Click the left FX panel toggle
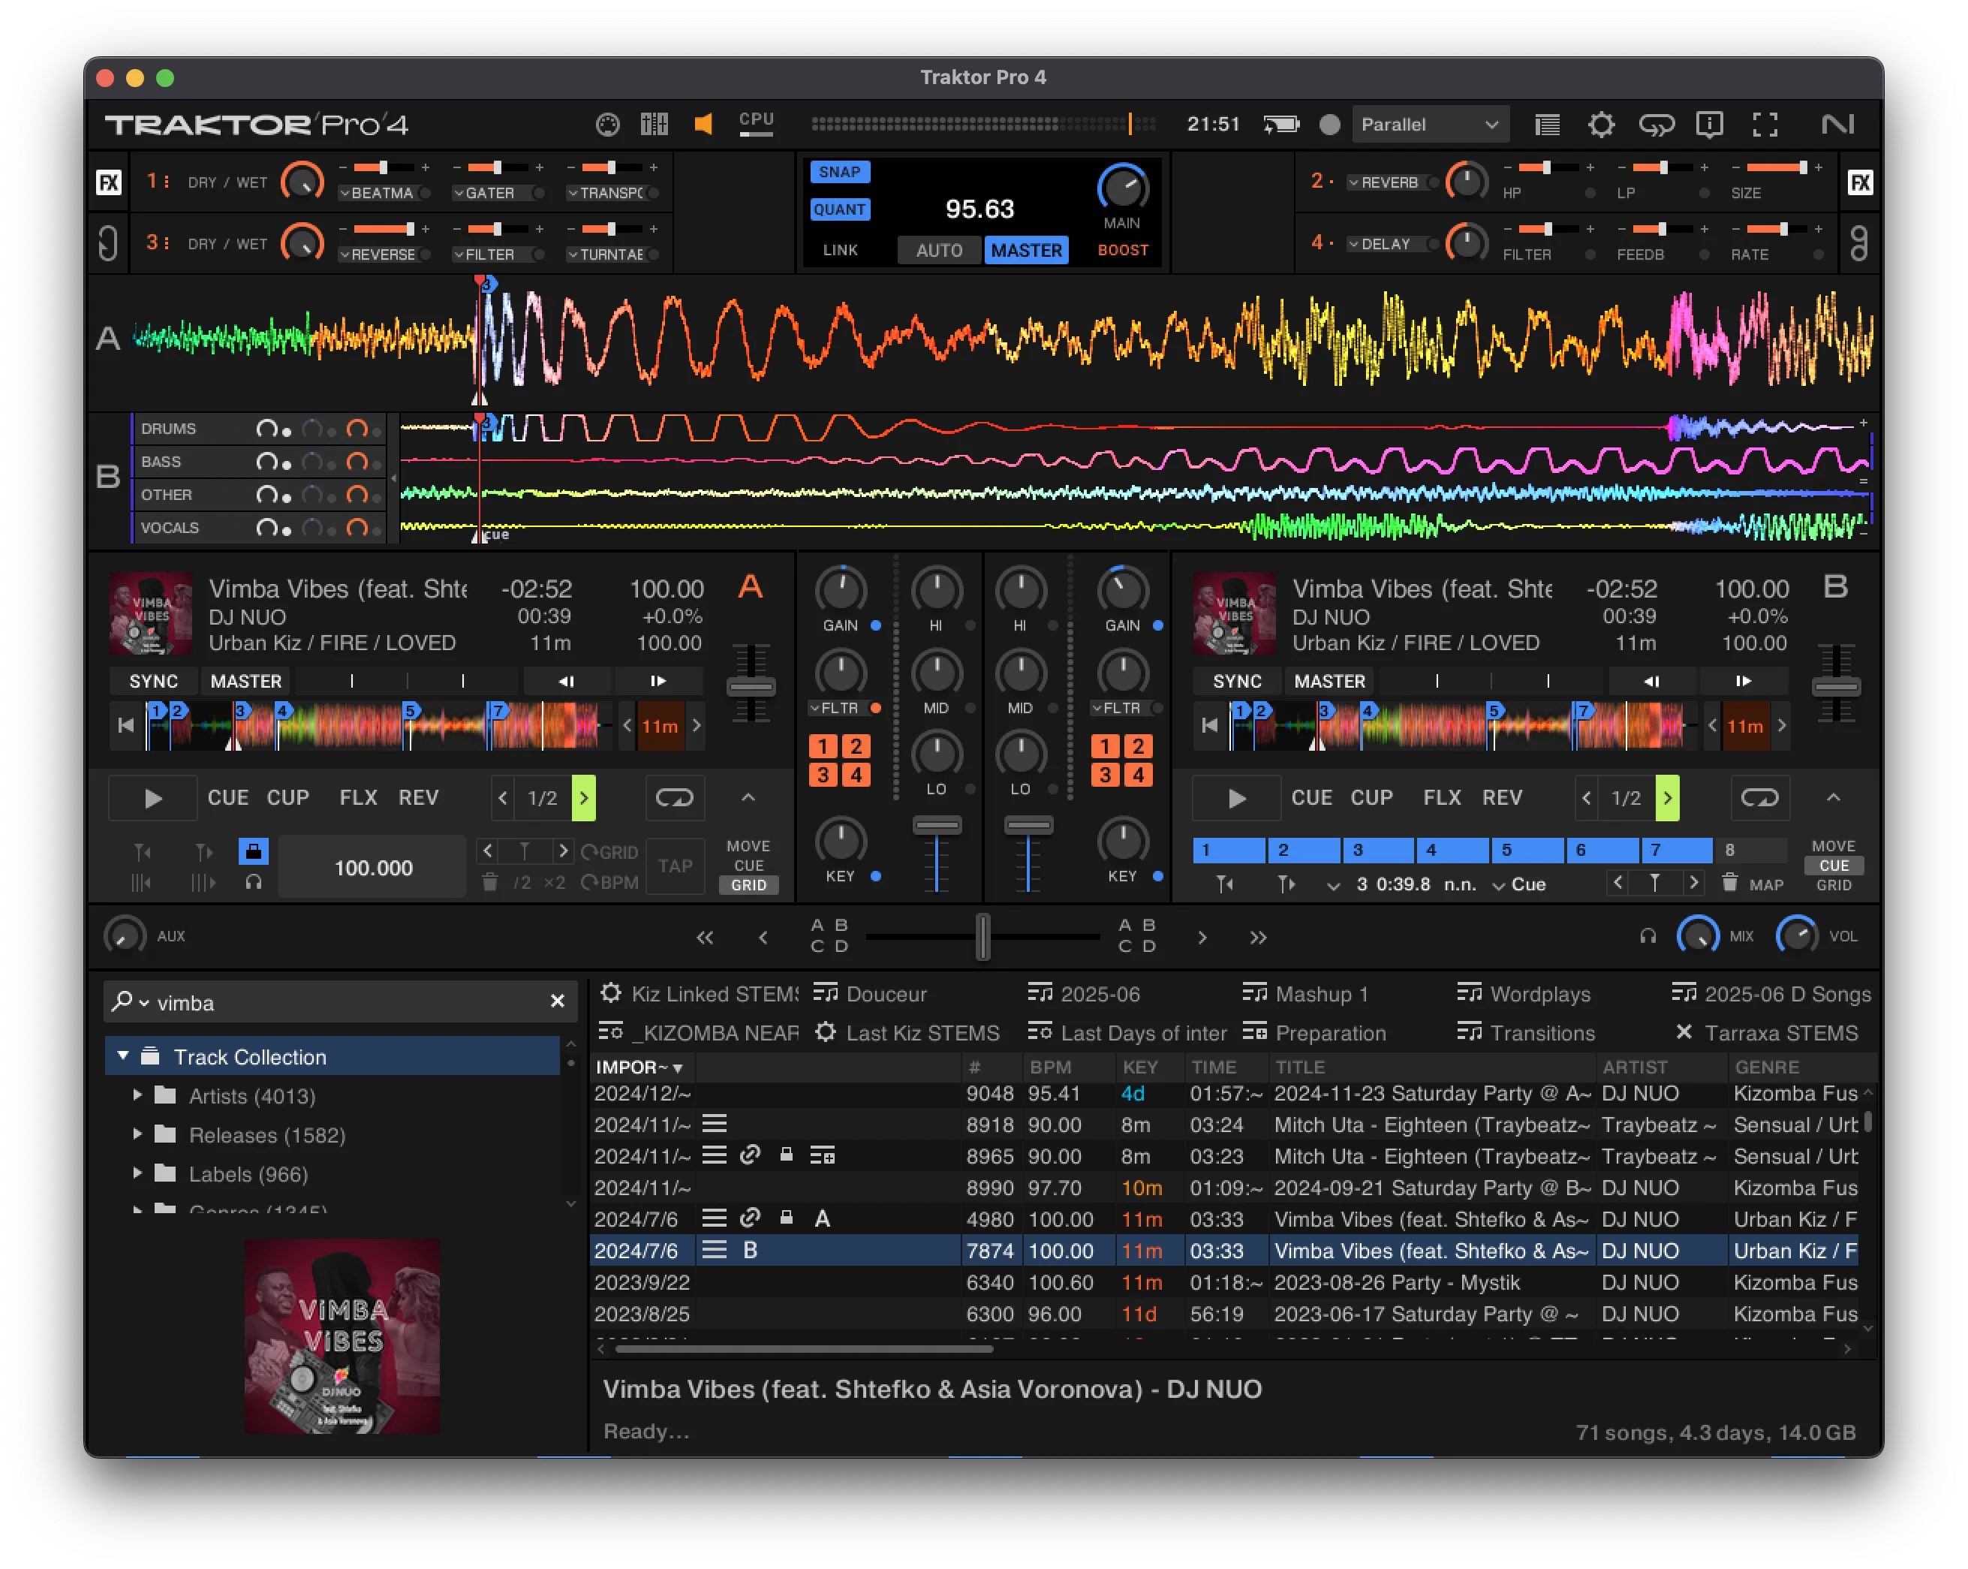 [x=109, y=182]
